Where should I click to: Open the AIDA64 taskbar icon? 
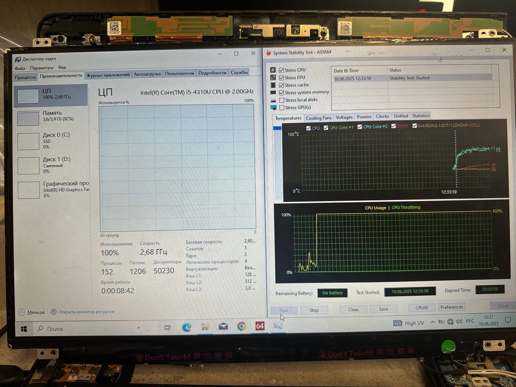pos(260,326)
